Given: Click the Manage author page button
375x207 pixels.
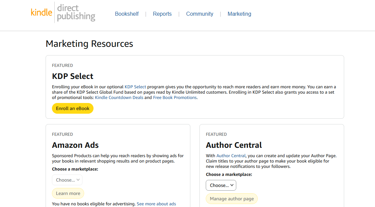Looking at the screenshot, I should (232, 199).
